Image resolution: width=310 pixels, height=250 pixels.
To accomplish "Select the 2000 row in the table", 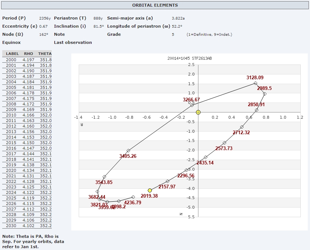I will click(x=11, y=60).
